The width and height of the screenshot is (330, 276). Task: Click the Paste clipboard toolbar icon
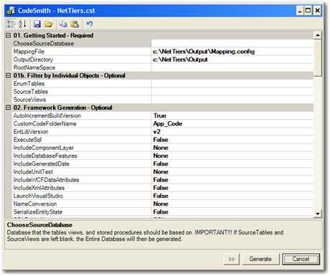[x=75, y=24]
